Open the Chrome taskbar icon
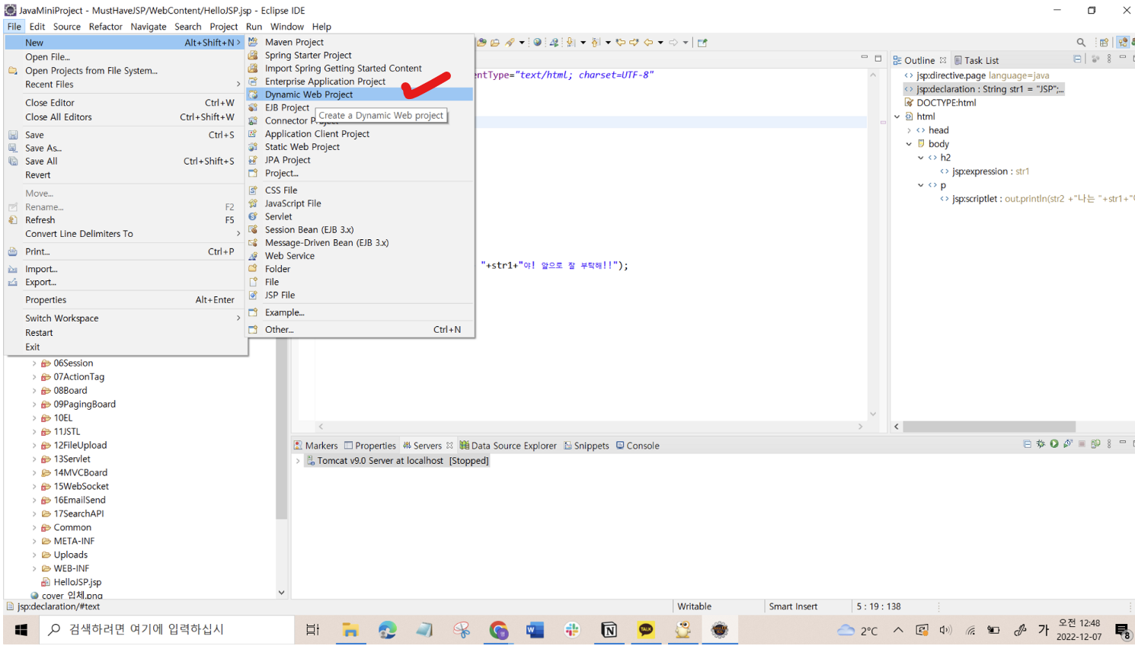This screenshot has height=646, width=1135. pyautogui.click(x=498, y=630)
